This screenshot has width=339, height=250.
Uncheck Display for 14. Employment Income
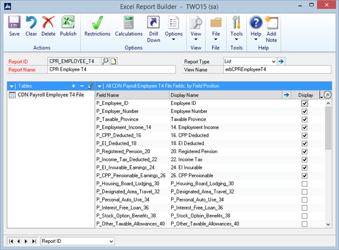(x=304, y=127)
